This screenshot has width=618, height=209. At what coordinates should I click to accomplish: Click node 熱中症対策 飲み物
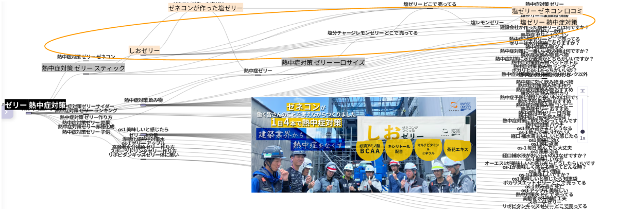[143, 100]
